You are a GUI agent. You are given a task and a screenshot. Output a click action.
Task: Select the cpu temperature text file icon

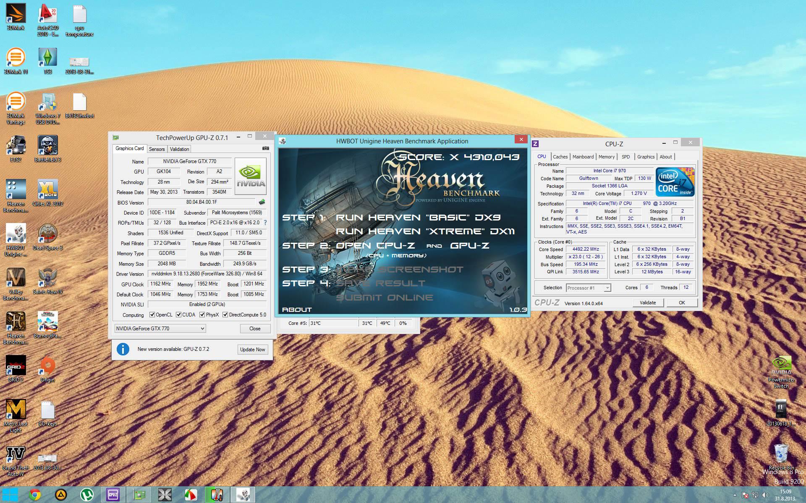point(79,20)
